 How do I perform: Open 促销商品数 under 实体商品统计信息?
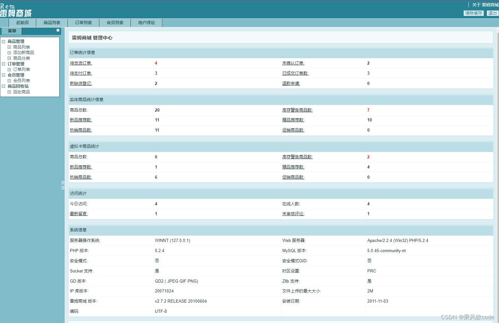(x=293, y=130)
